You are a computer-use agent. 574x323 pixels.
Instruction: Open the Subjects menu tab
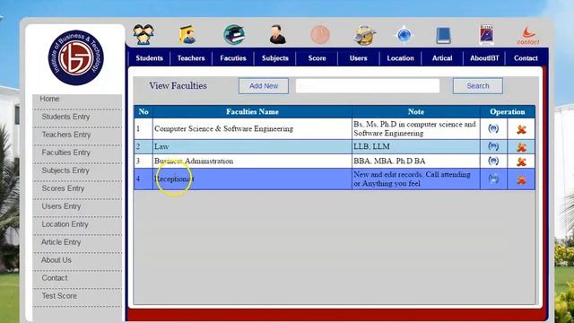[x=275, y=58]
